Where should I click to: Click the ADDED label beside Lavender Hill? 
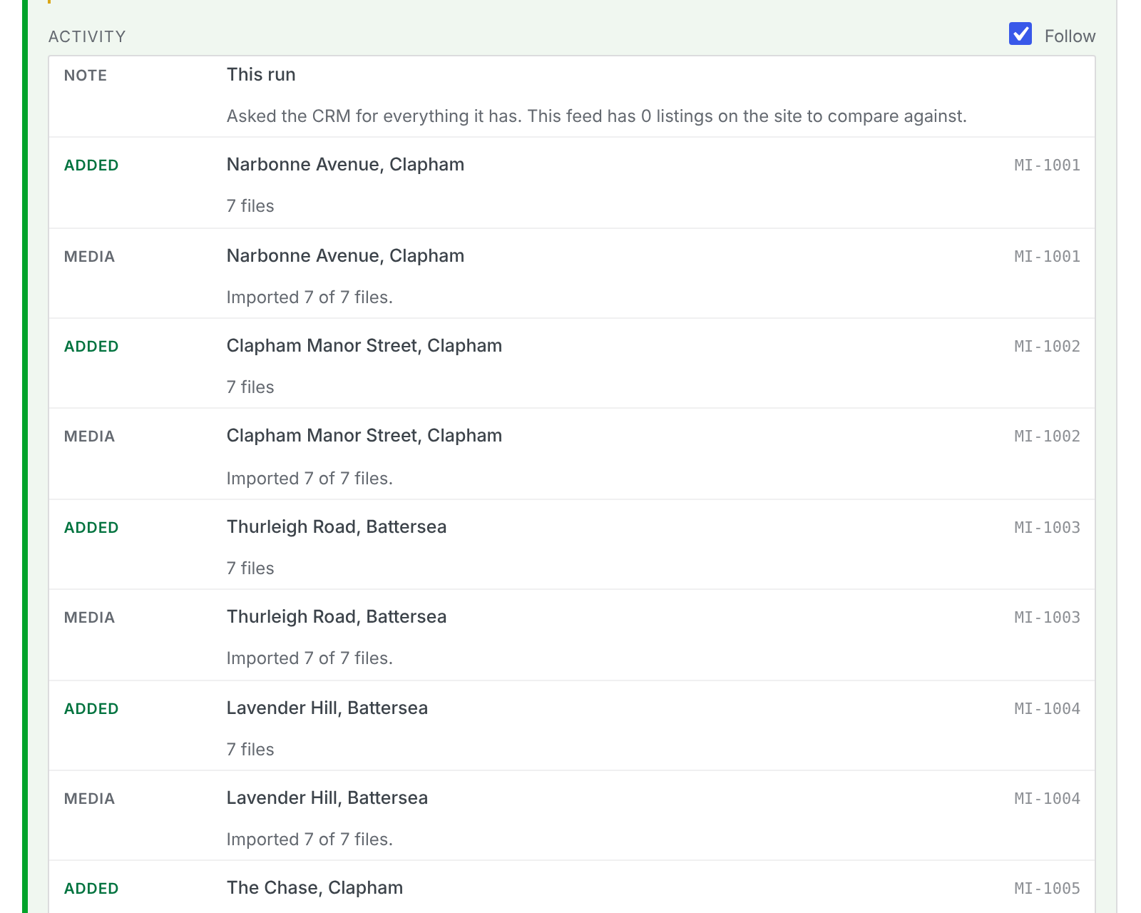point(91,709)
